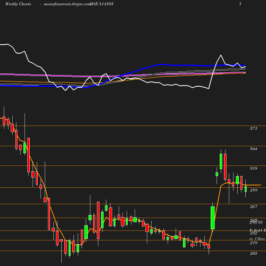Click the 344 price level label
Image resolution: width=266 pixels, height=266 pixels.
(253, 148)
